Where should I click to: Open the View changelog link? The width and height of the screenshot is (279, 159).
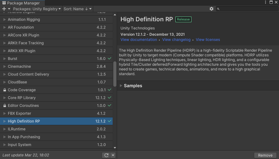(x=176, y=40)
